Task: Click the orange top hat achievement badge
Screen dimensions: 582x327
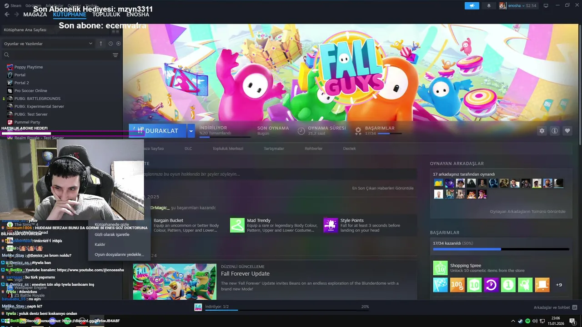Action: tap(542, 285)
